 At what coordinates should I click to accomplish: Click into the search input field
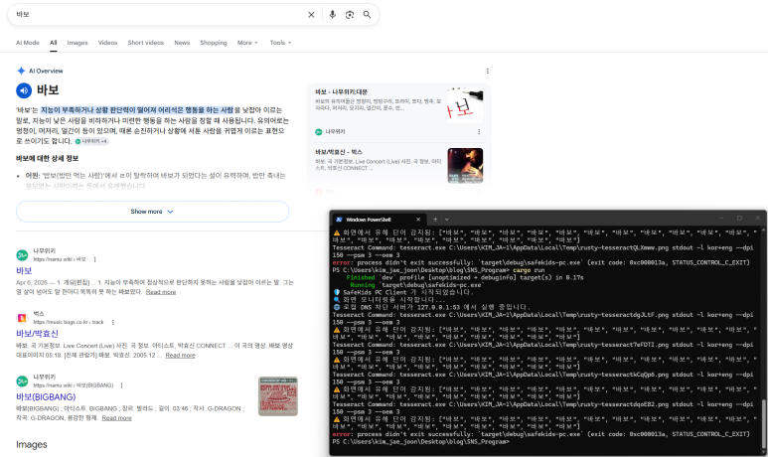pyautogui.click(x=157, y=15)
